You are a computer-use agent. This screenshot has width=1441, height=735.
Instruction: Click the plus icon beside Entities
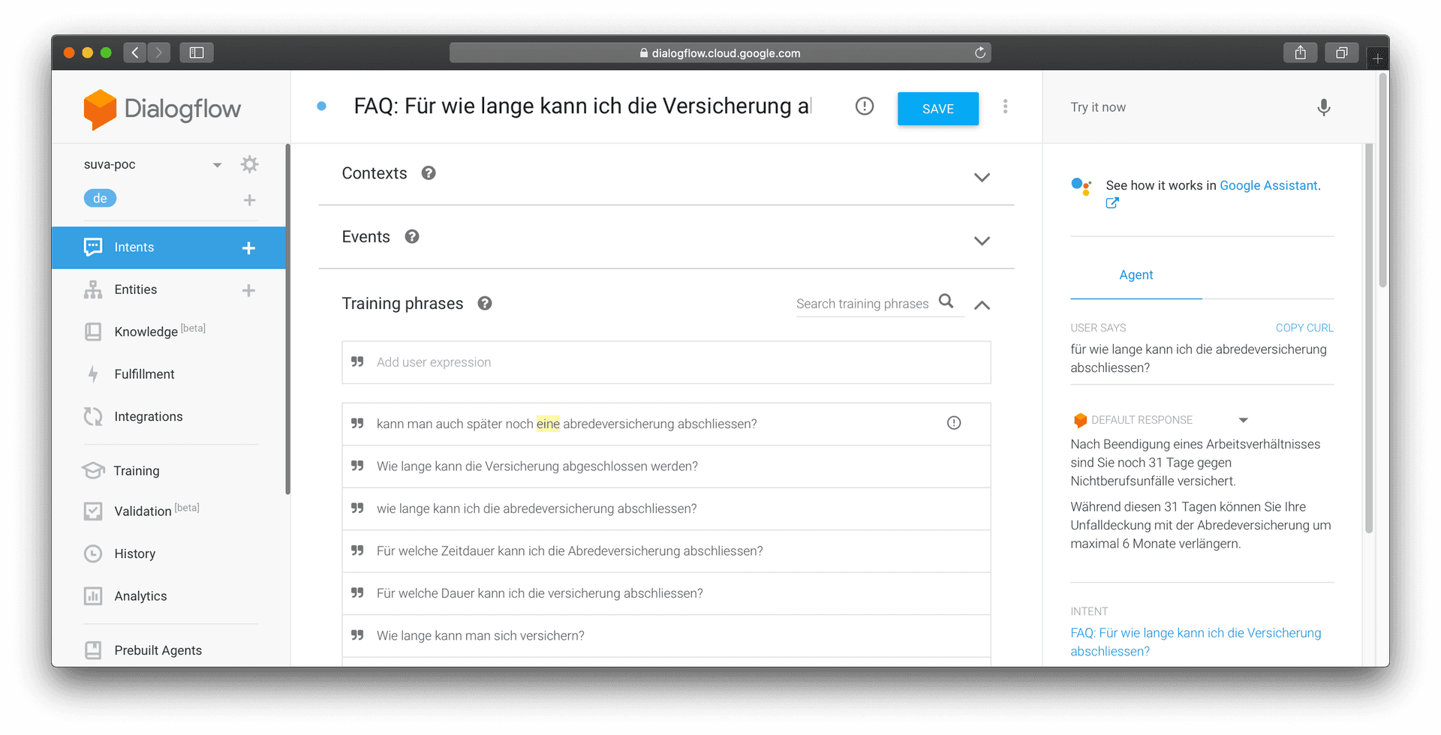point(248,290)
